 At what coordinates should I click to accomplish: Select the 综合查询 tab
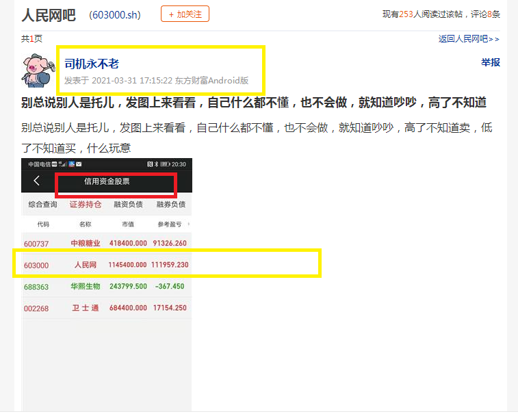[x=42, y=205]
